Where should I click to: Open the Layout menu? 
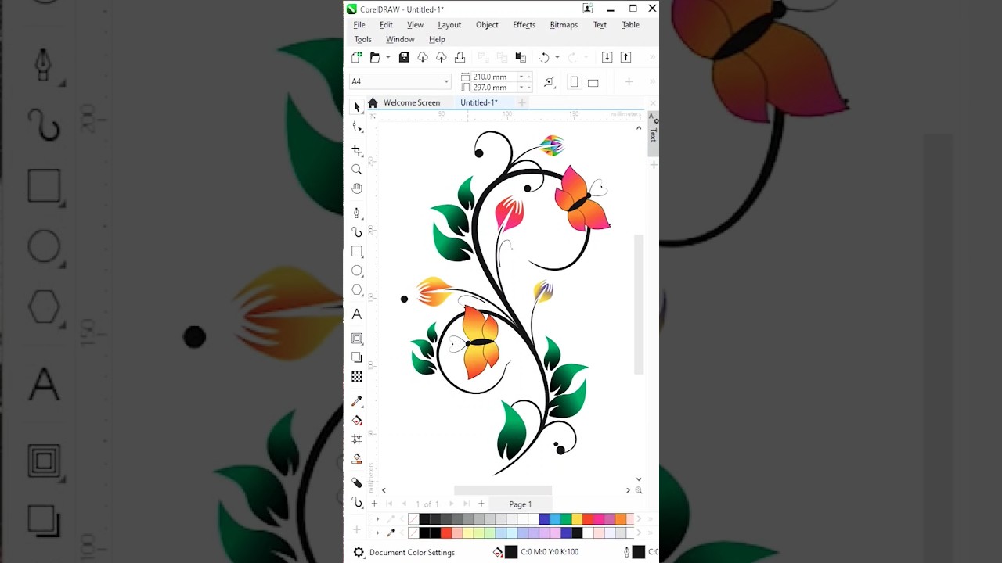pos(449,25)
